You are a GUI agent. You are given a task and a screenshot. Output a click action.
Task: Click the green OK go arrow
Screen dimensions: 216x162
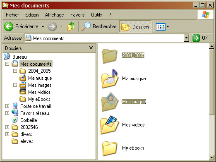click(196, 38)
